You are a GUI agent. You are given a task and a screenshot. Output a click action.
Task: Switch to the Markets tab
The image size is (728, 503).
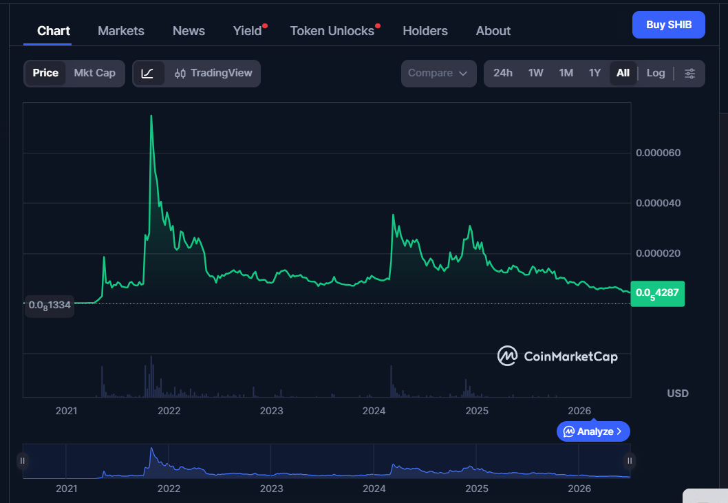pyautogui.click(x=120, y=31)
